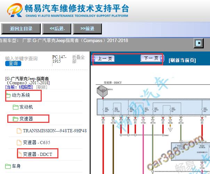Collapse the 动力系统 folder
Image resolution: width=210 pixels, height=174 pixels.
point(21,95)
